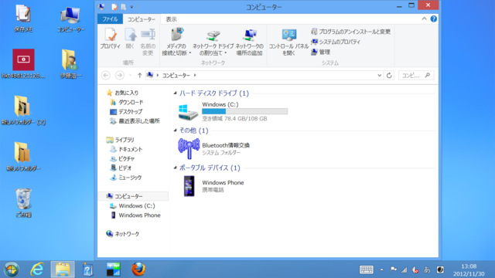Open the メディアの接続と切断 dropdown

176,42
